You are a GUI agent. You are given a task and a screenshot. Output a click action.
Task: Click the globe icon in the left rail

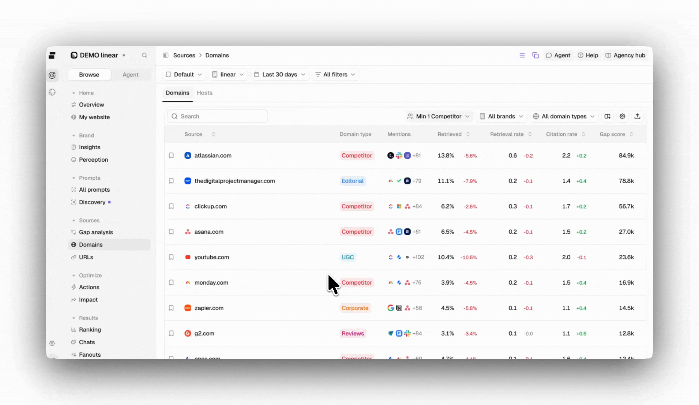click(52, 92)
